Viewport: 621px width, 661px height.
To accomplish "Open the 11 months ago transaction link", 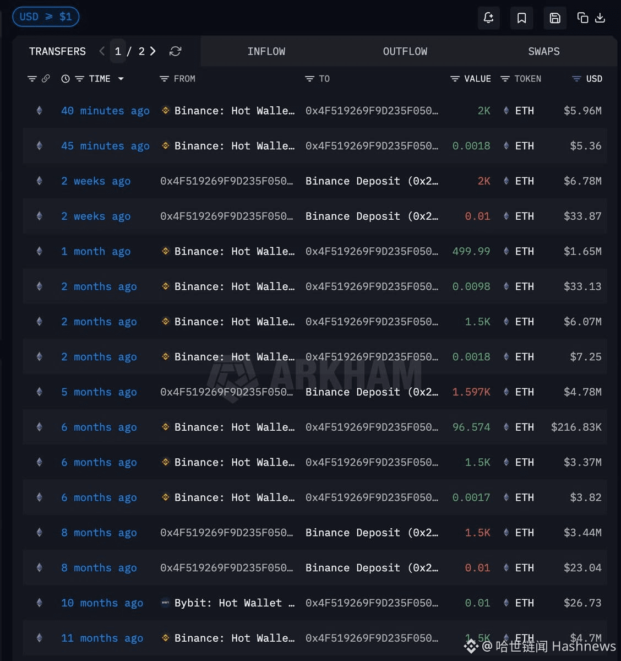I will 102,638.
